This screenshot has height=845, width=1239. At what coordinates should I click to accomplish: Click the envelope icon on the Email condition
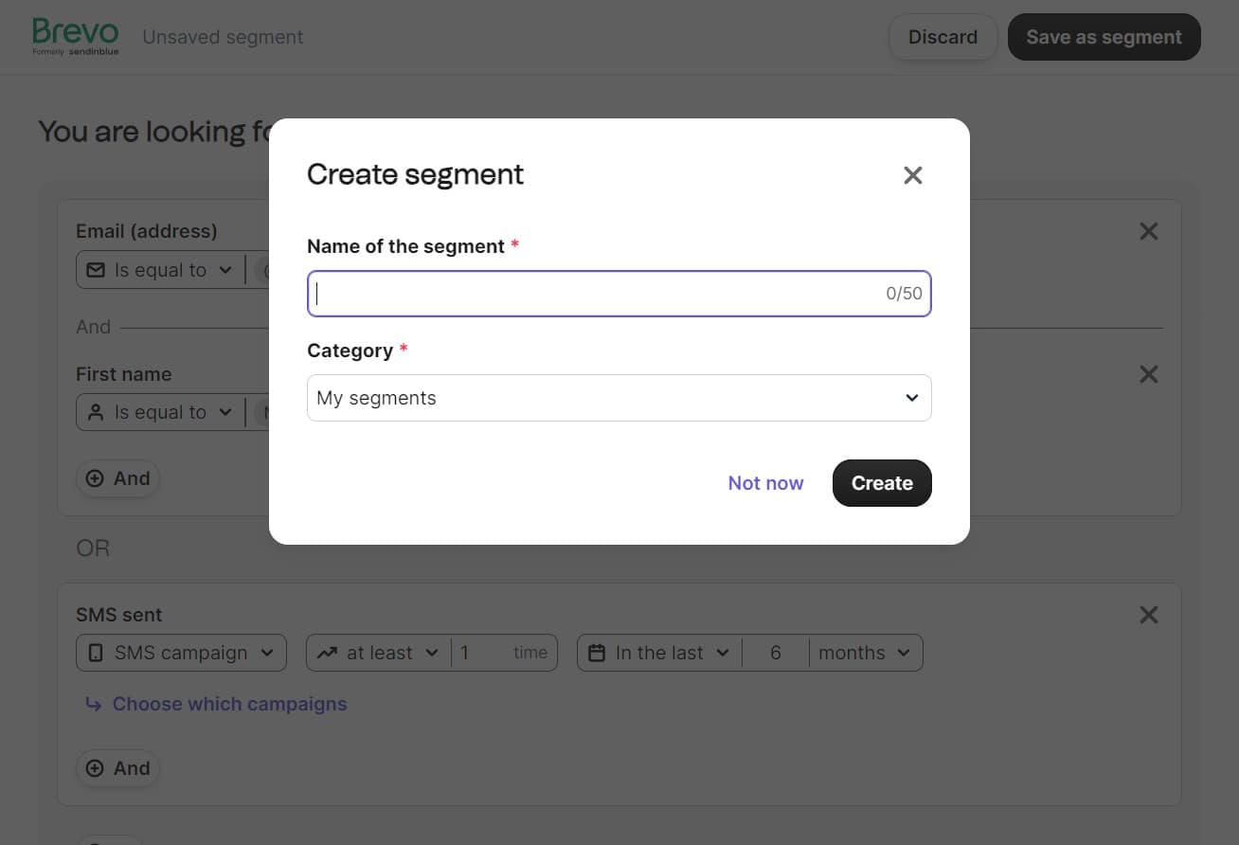[x=96, y=270]
